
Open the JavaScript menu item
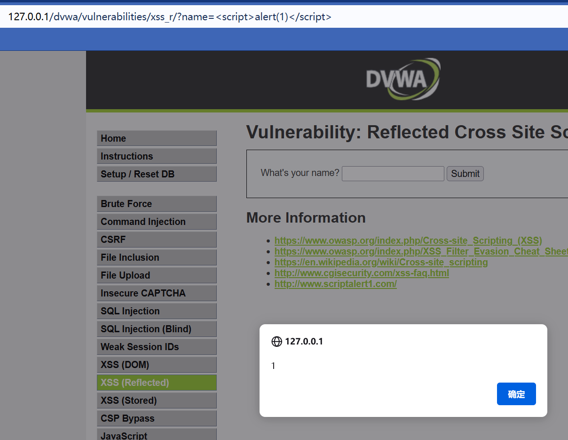[157, 435]
